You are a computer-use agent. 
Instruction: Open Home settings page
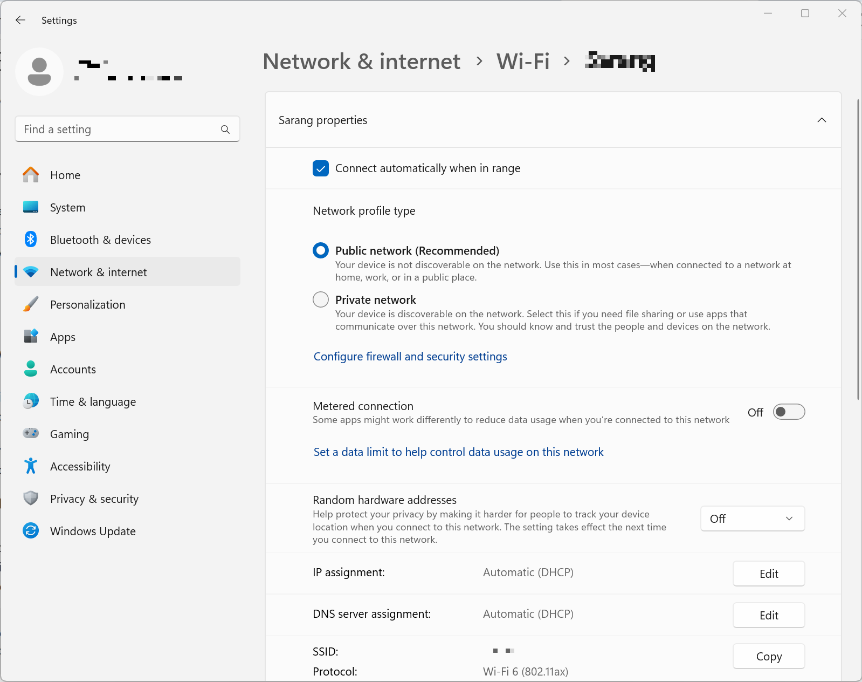point(127,175)
